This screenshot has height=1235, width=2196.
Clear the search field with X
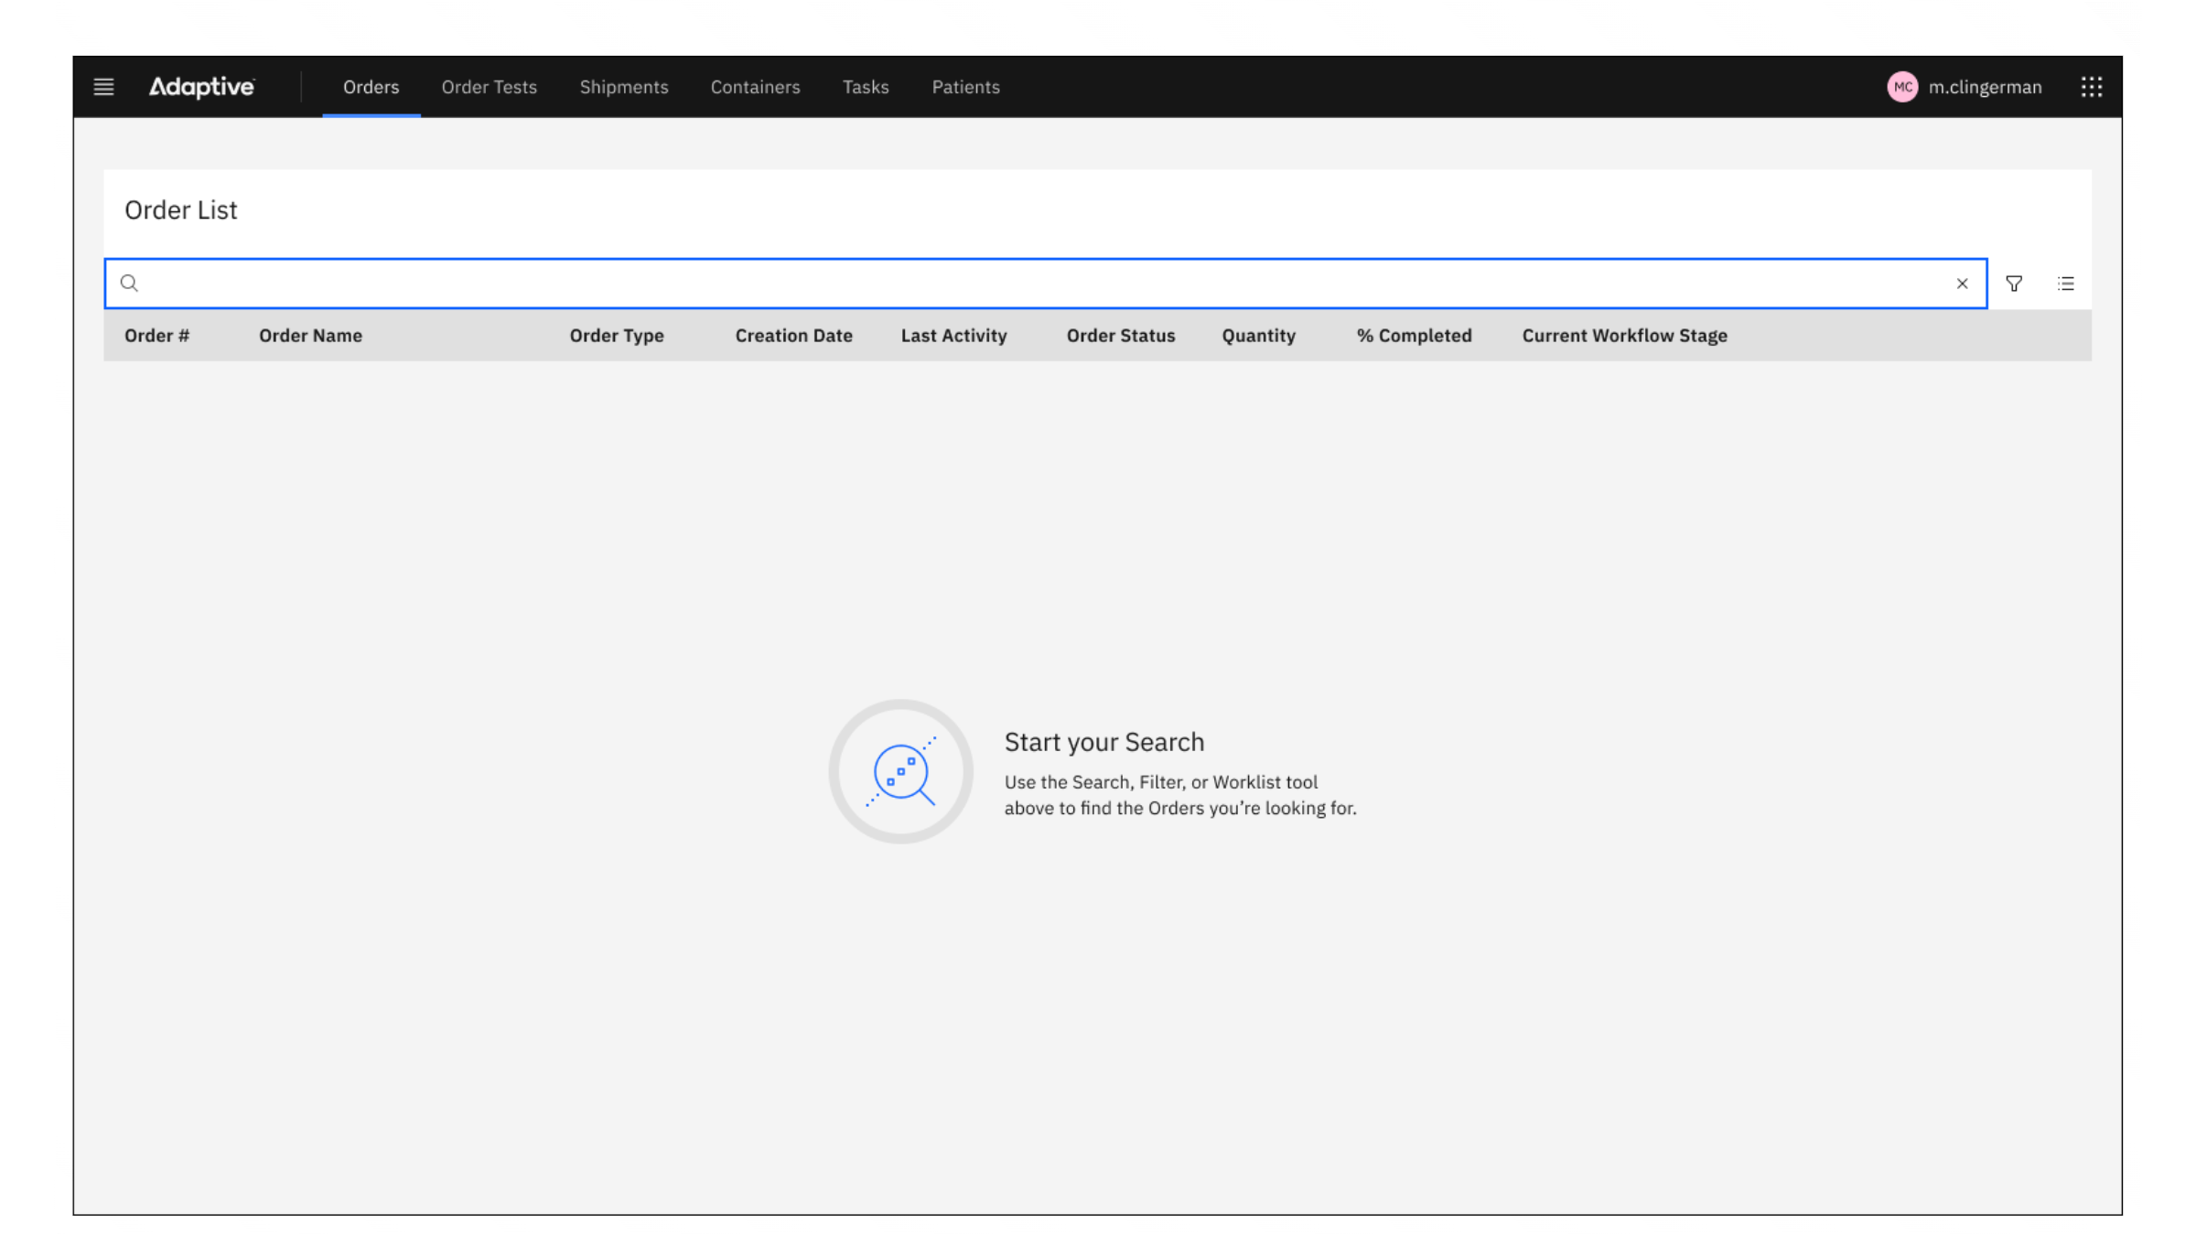(x=1962, y=284)
